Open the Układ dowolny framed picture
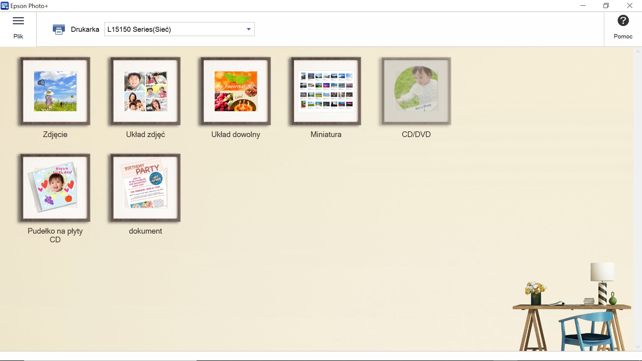Image resolution: width=642 pixels, height=361 pixels. coord(236,91)
